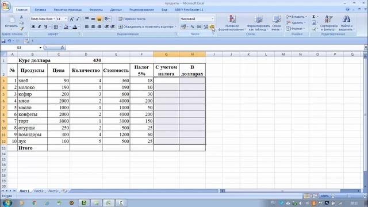Image resolution: width=368 pixels, height=207 pixels.
Task: Open Найти и выделить menu
Action: click(346, 23)
